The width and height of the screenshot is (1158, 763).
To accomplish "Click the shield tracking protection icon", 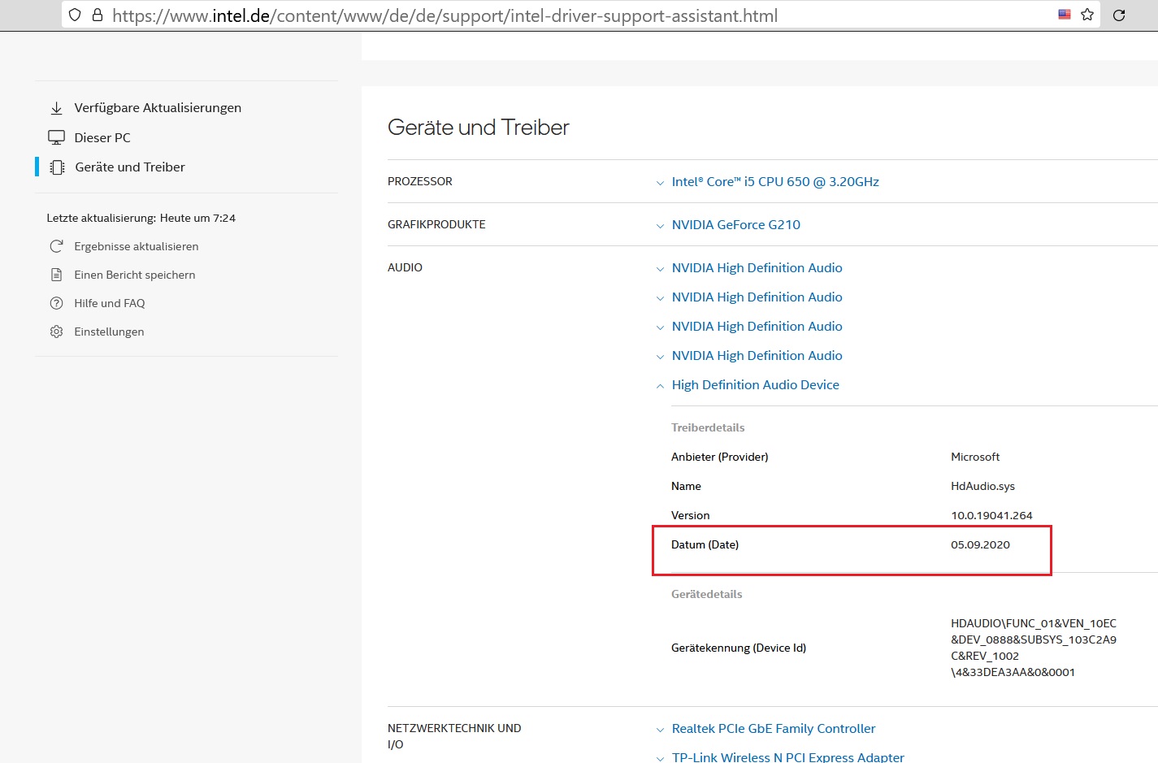I will 75,15.
